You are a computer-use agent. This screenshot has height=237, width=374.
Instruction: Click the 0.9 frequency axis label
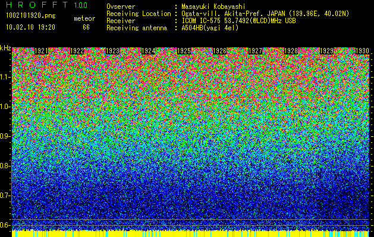pos(5,136)
